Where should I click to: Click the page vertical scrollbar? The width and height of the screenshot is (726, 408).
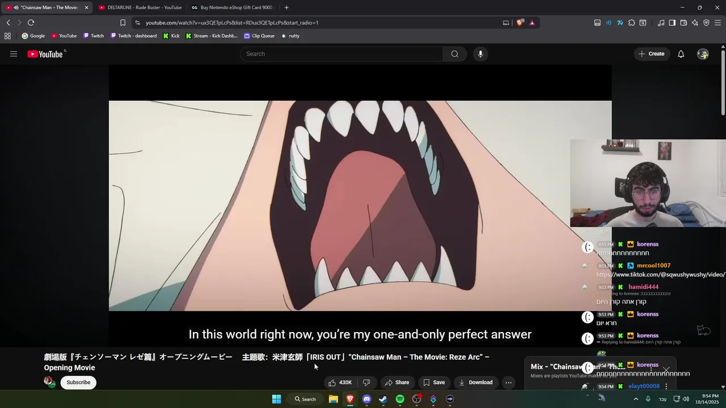723,82
